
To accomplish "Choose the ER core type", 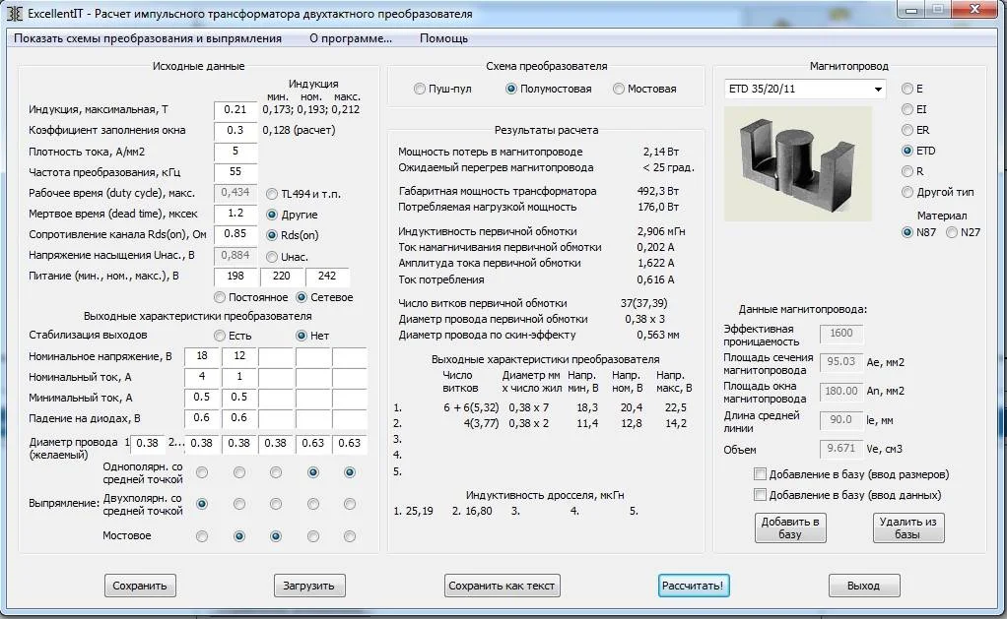I will [907, 130].
